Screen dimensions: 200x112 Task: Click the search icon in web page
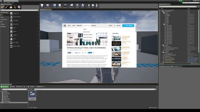click(115, 26)
